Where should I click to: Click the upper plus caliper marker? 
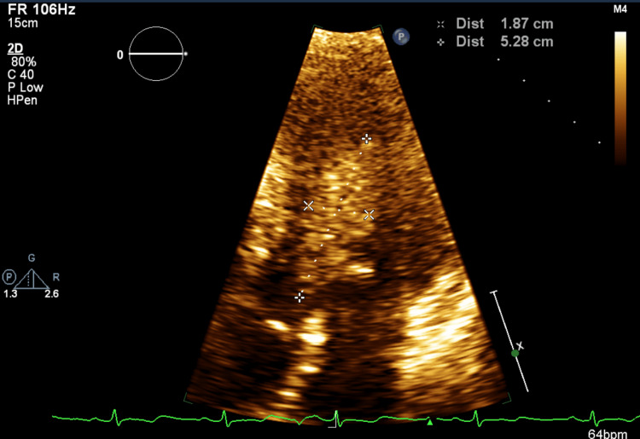[x=367, y=139]
